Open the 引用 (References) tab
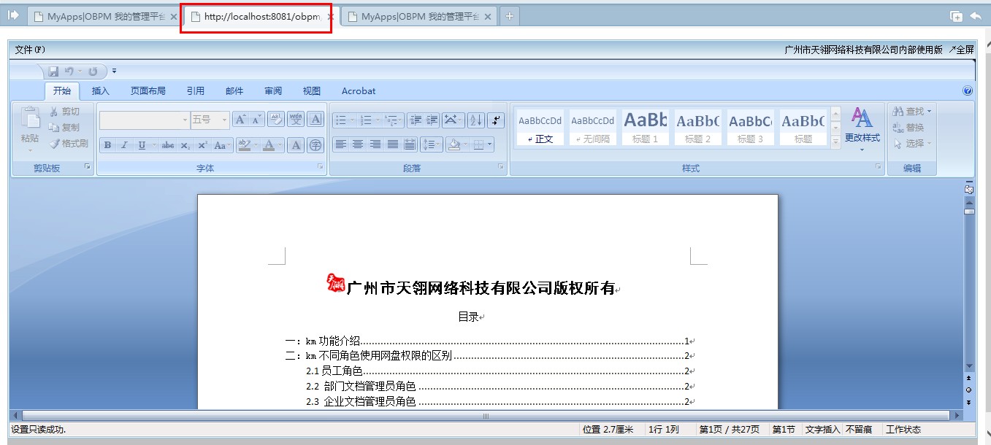The image size is (991, 445). (195, 91)
